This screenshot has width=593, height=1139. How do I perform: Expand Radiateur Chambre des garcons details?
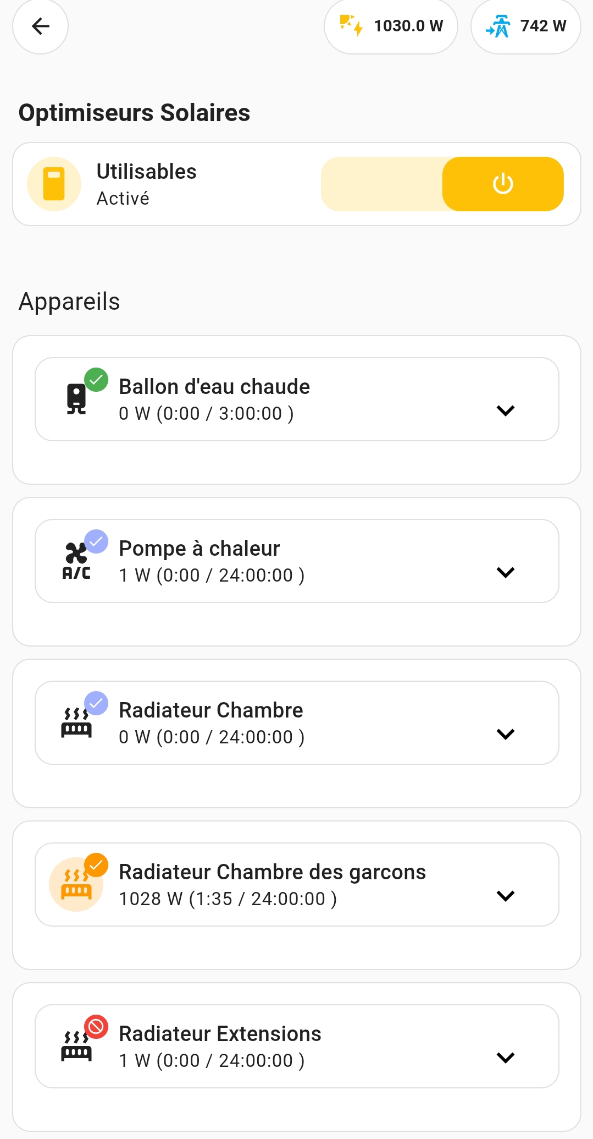pos(505,896)
